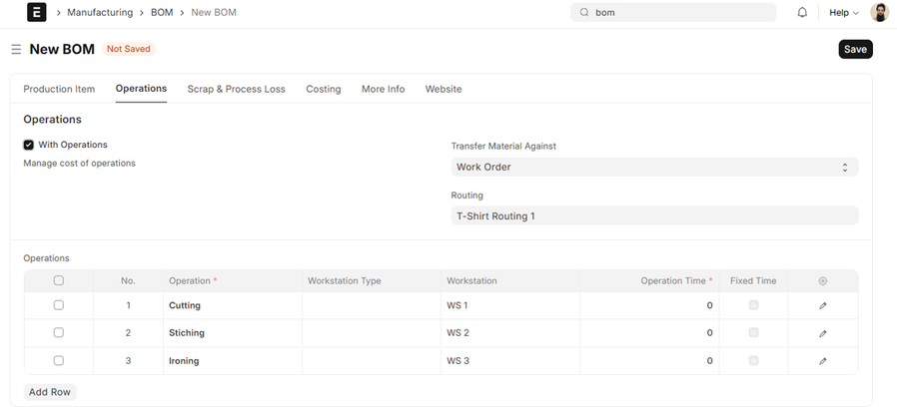This screenshot has height=415, width=897.
Task: Click the Routing input field
Action: [x=653, y=215]
